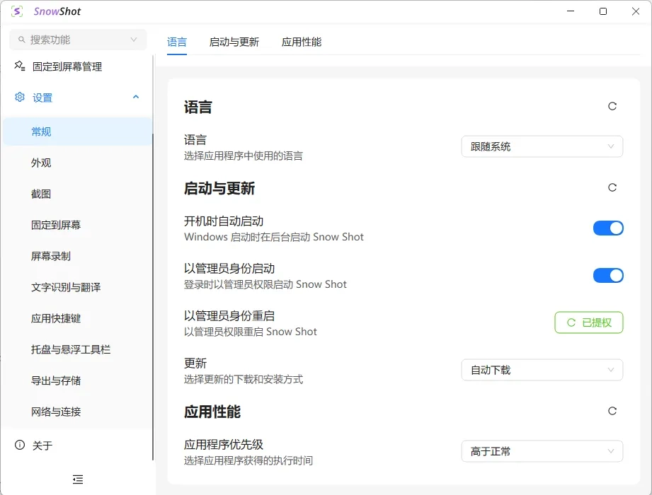Click the pin icon for 固定到屏幕管理
The width and height of the screenshot is (652, 495).
pos(20,66)
